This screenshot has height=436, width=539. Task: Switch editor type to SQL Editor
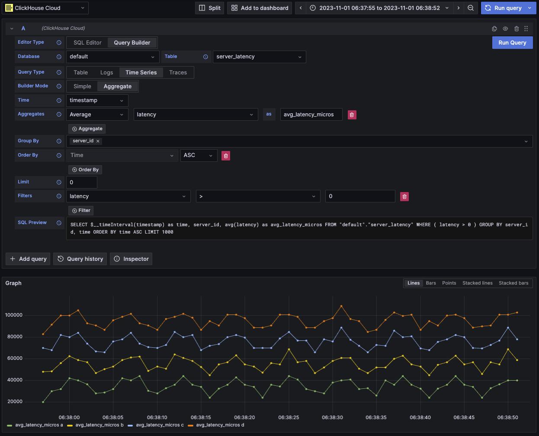tap(87, 43)
